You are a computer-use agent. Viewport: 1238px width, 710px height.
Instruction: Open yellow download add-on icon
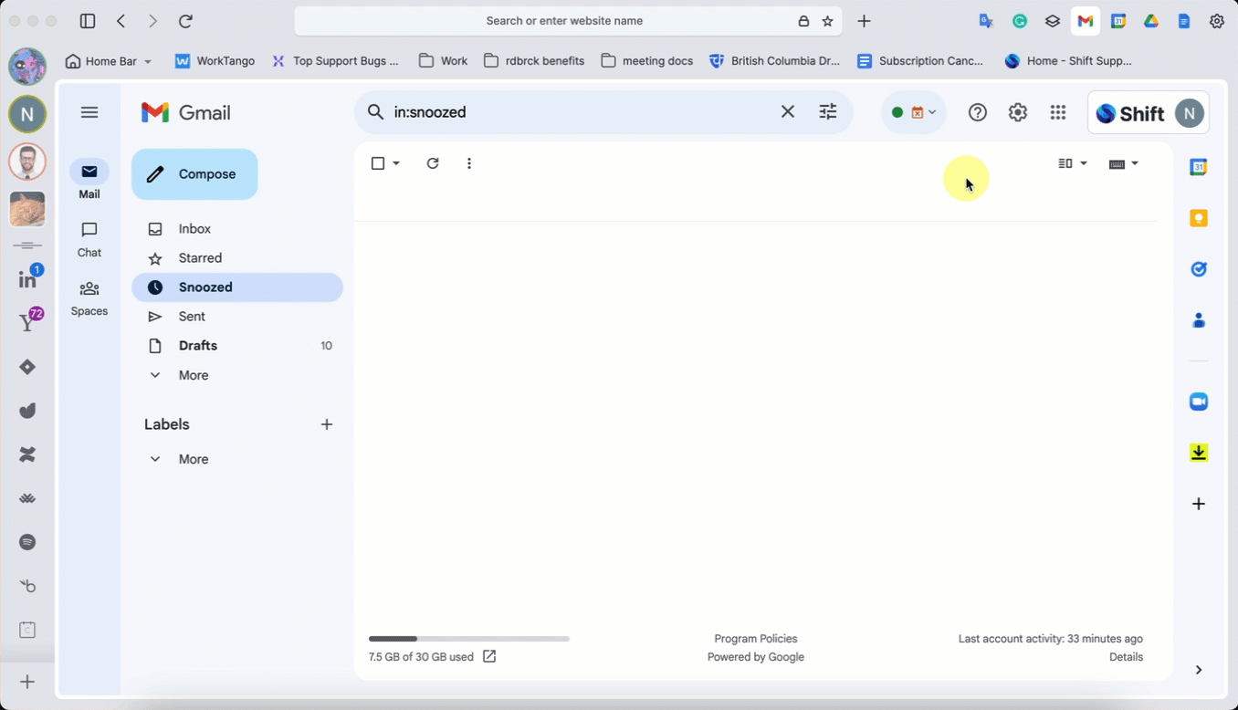coord(1199,453)
